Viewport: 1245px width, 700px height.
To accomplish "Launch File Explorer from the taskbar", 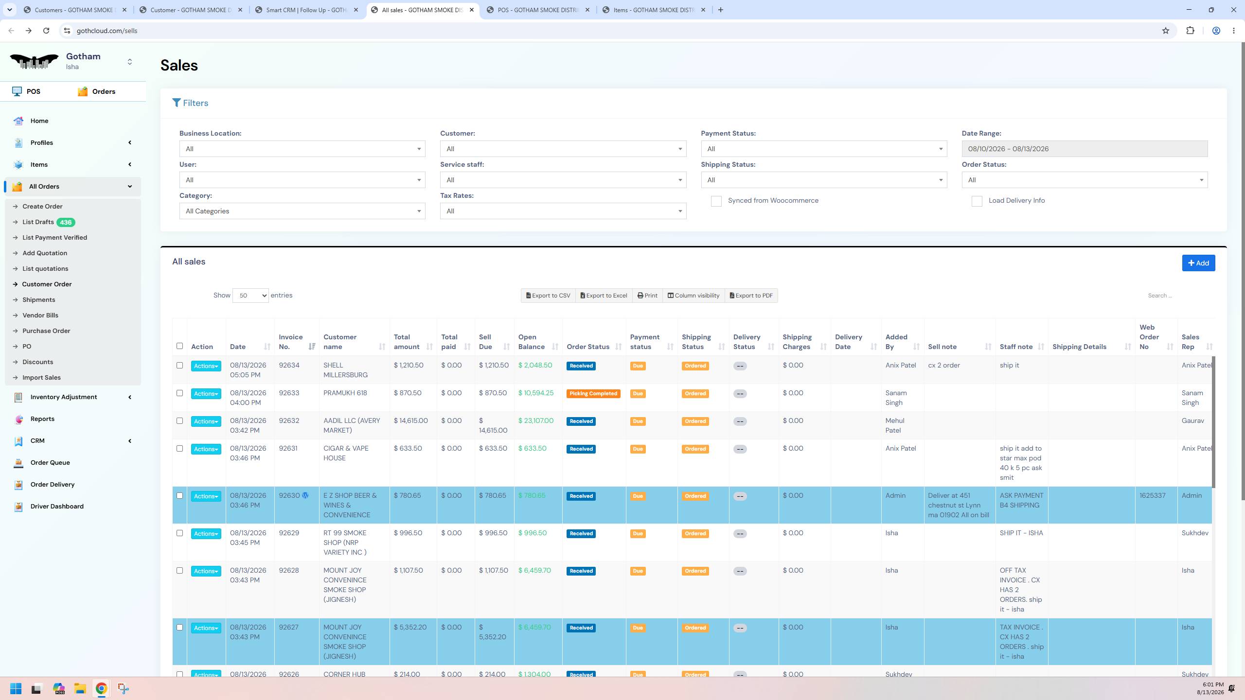I will [80, 688].
